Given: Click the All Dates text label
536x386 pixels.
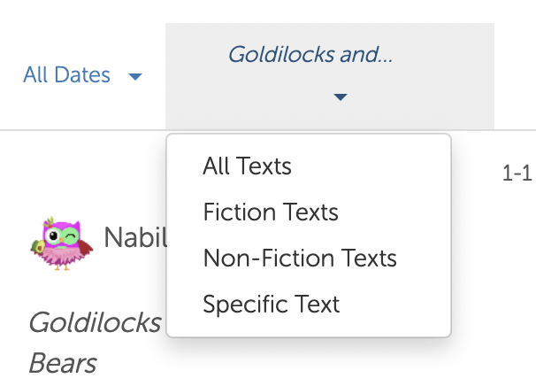Looking at the screenshot, I should click(x=66, y=75).
